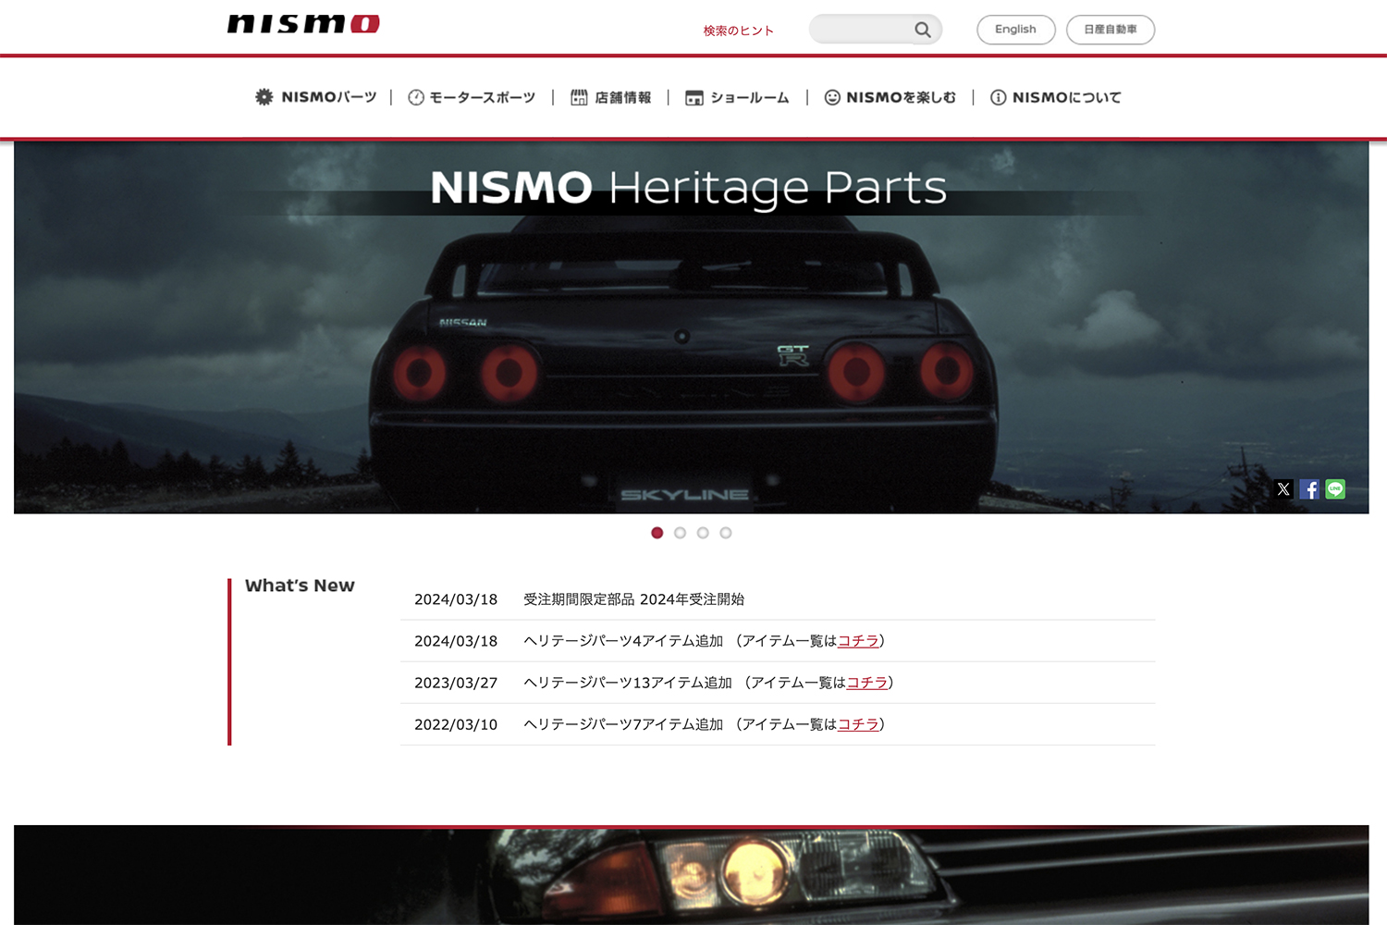Open the コチラ link in the 4アイテム追加 row

[858, 641]
